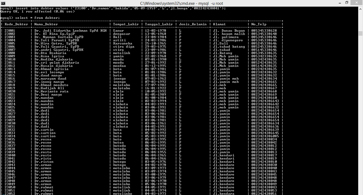The image size is (363, 195).
Task: Select column header Tanggal_Lahir
Action: click(x=159, y=24)
